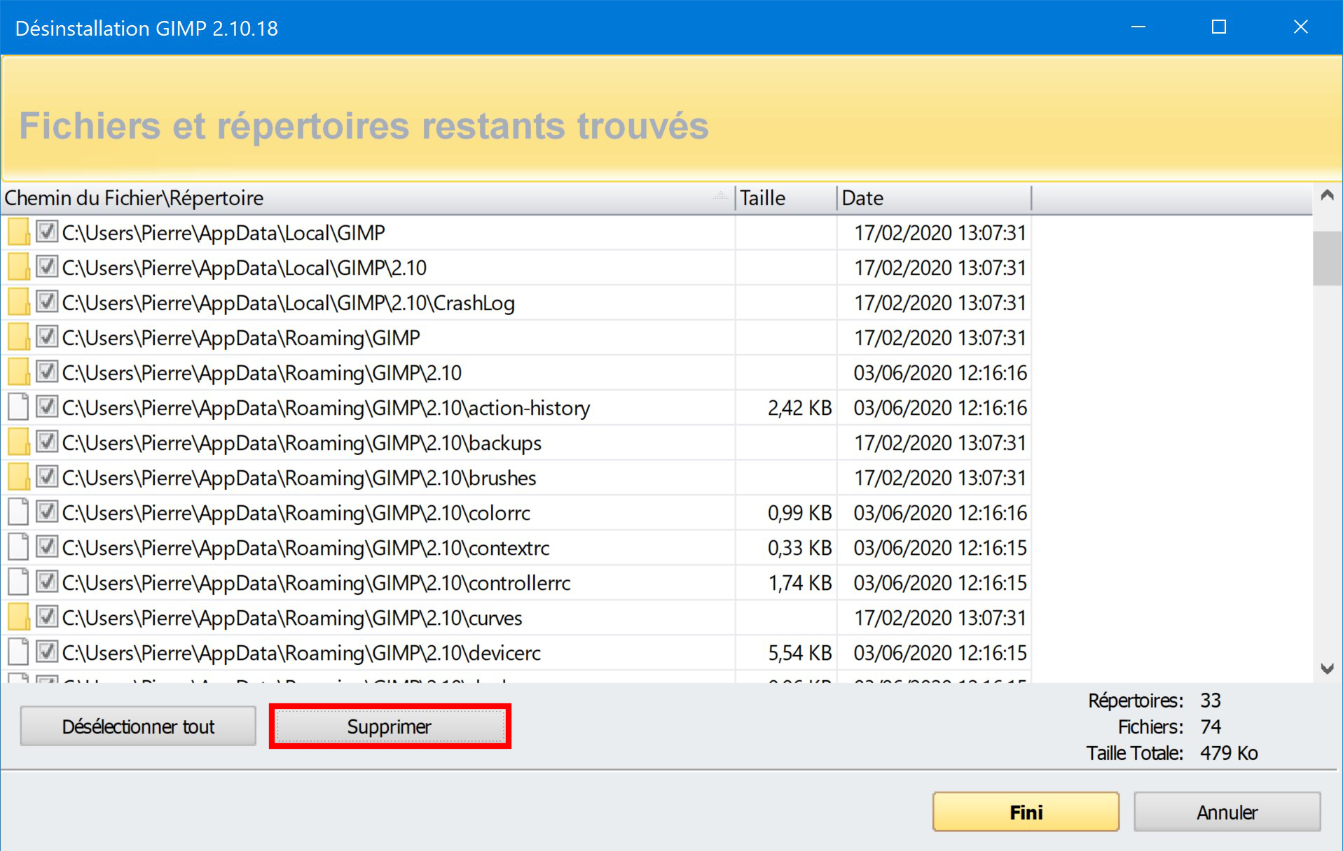Select the action-history file path
Viewport: 1343px width, 851px height.
click(326, 408)
